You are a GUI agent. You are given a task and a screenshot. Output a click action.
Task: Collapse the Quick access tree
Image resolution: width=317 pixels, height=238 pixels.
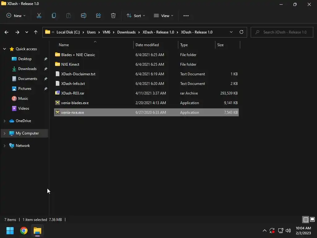pyautogui.click(x=4, y=49)
